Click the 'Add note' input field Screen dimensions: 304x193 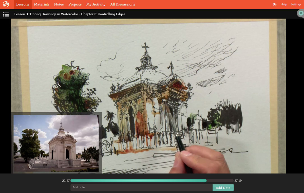tap(142, 188)
